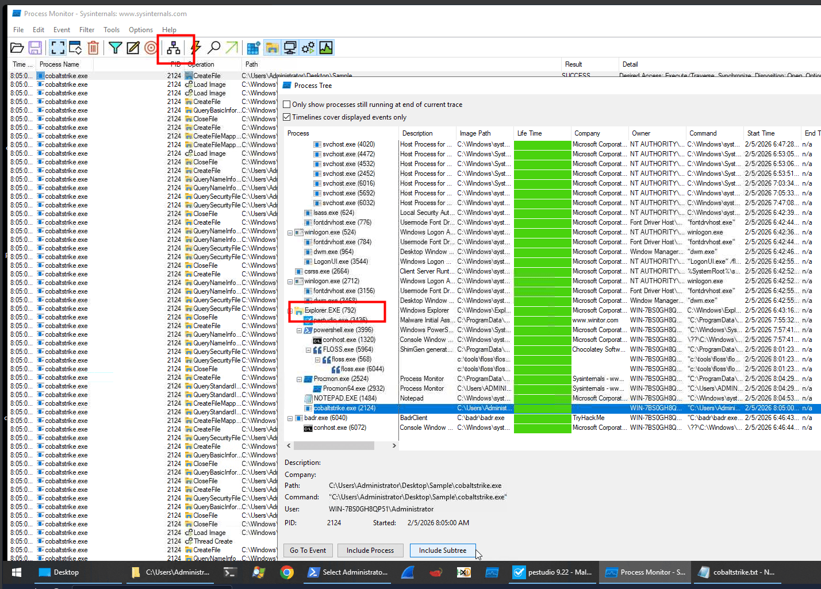Open the Process Tree toolbar icon

[x=174, y=48]
